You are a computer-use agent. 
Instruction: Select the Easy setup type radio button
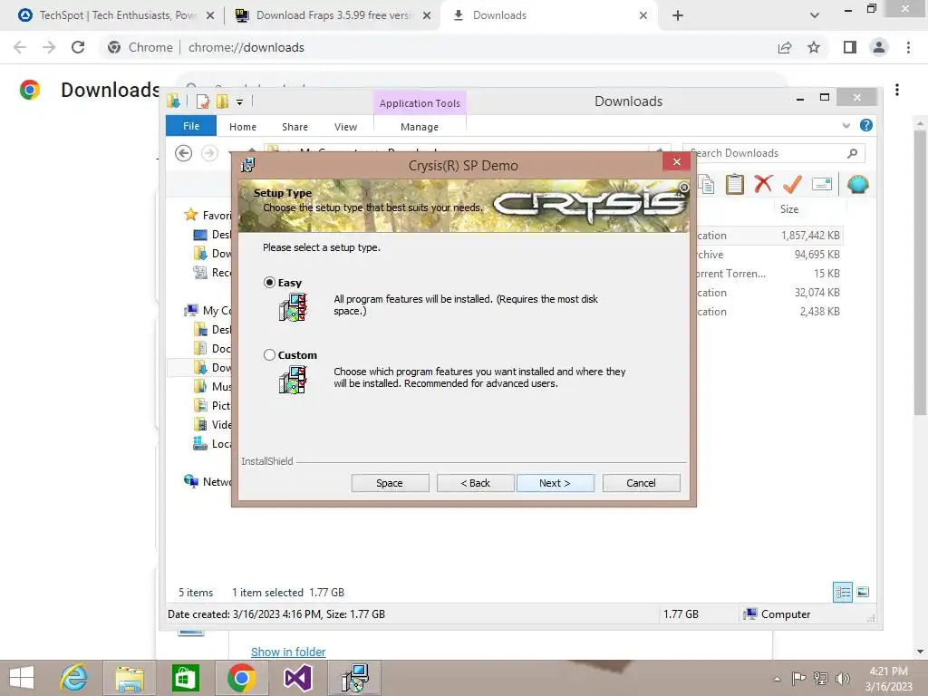click(x=269, y=283)
